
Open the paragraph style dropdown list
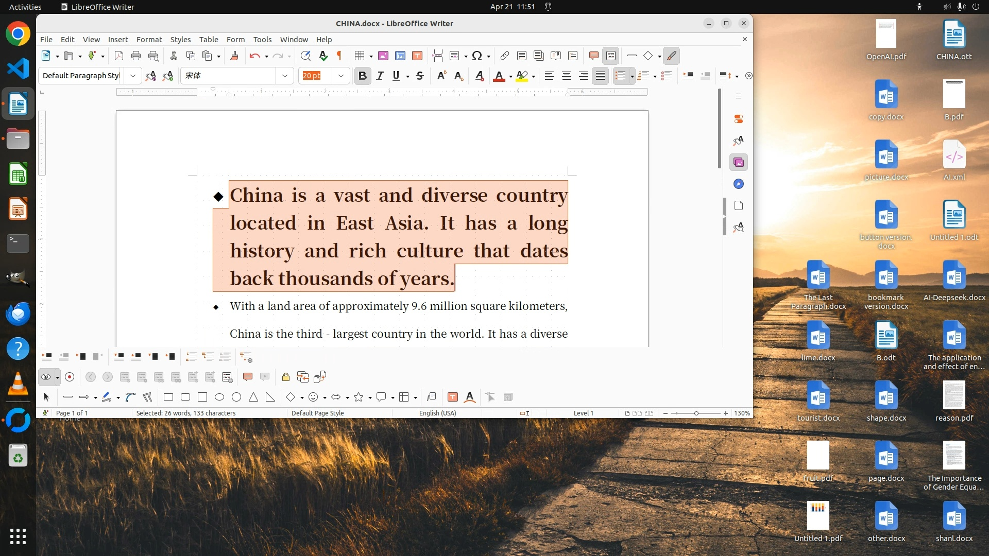(133, 76)
